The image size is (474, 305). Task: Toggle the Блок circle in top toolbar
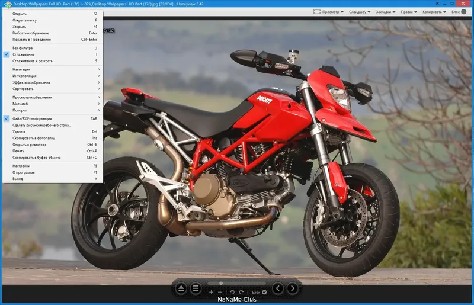point(464,12)
